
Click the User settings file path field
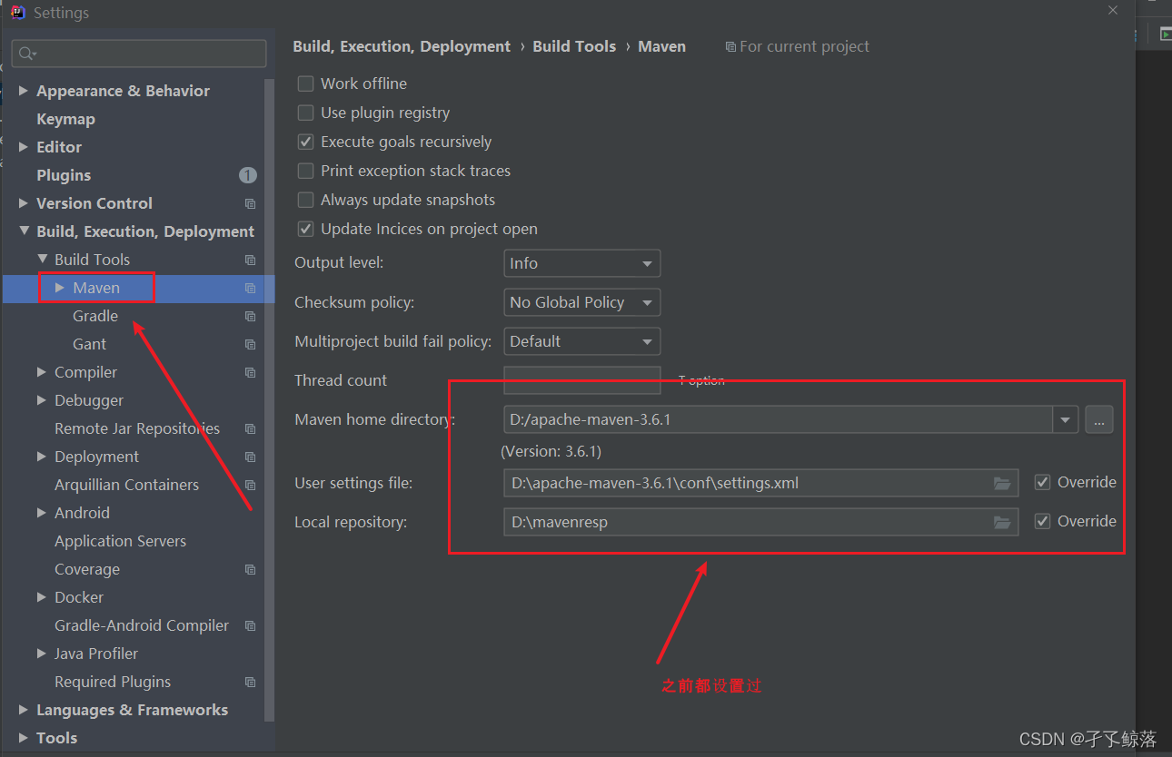click(x=760, y=483)
